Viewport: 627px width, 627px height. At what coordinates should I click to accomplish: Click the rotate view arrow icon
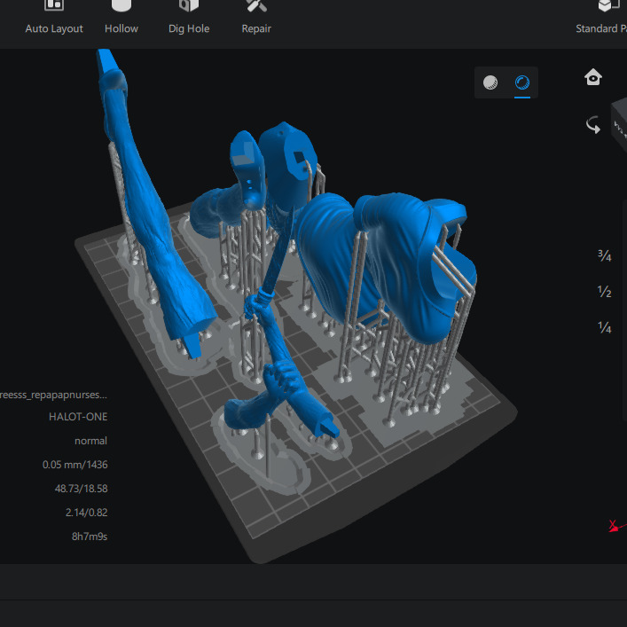[x=593, y=125]
